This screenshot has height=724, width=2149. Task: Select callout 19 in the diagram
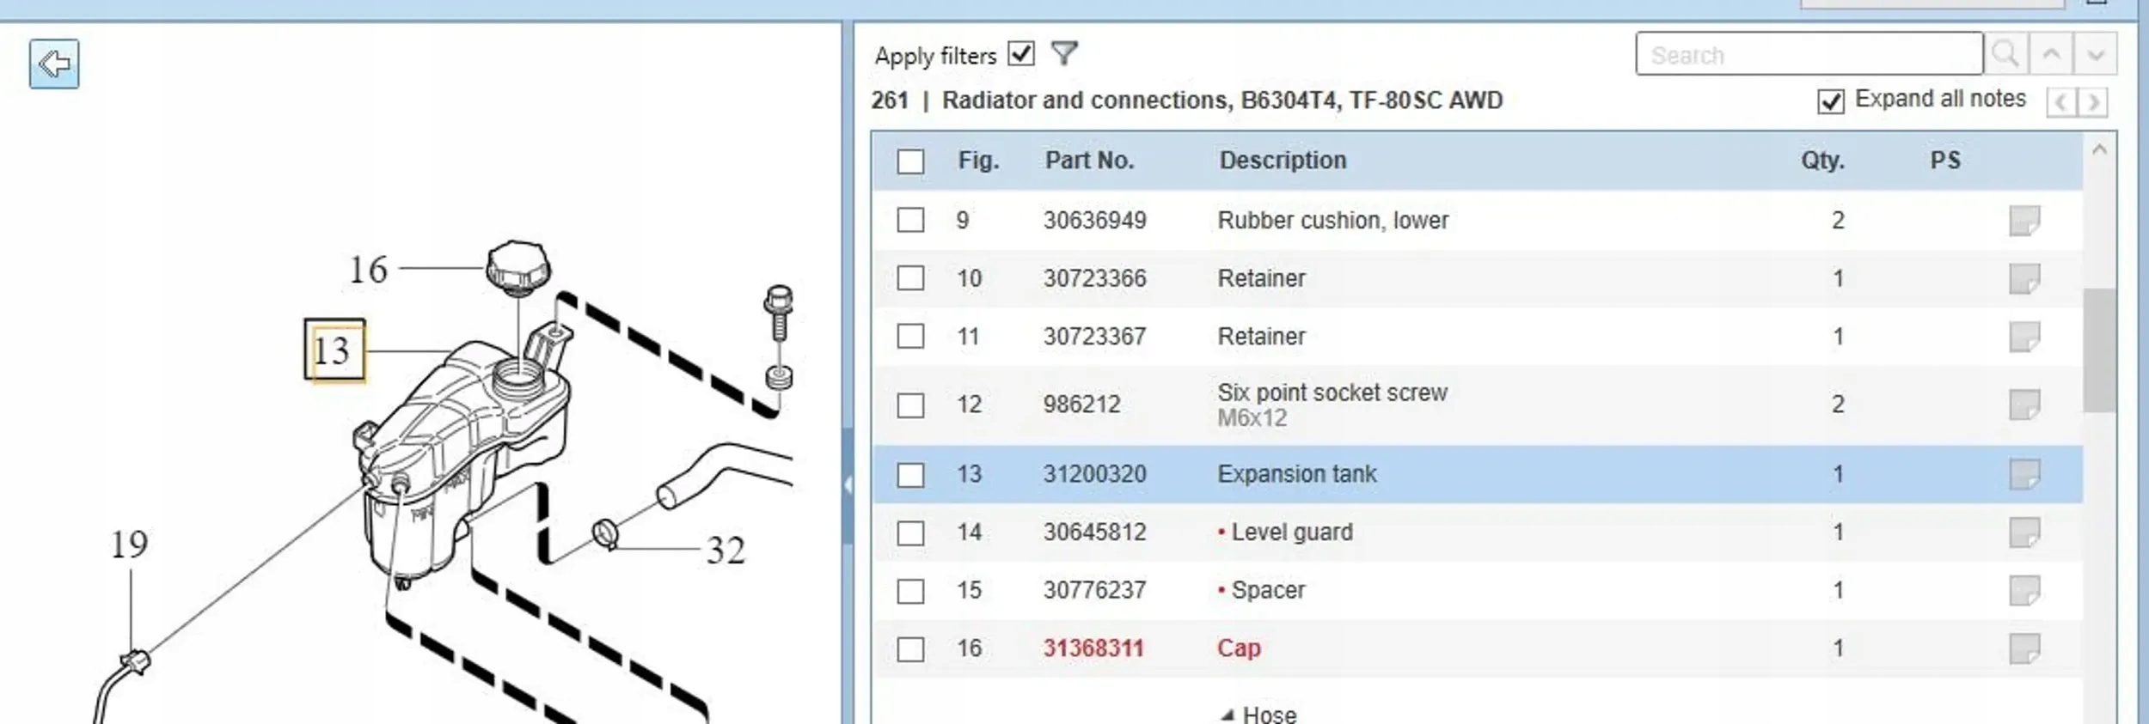(x=129, y=545)
